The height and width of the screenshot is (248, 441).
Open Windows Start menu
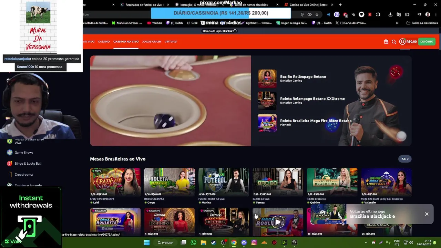click(147, 242)
